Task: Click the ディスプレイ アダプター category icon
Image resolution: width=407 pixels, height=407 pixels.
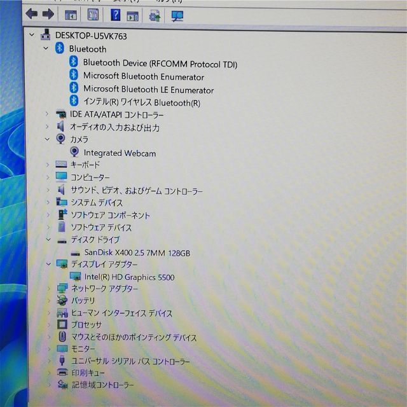Action: tap(62, 264)
